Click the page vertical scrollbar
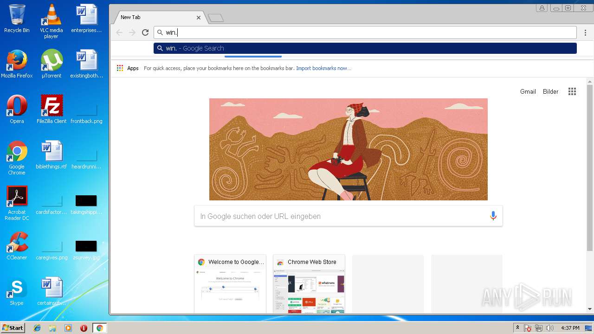Image resolution: width=594 pixels, height=334 pixels. (x=590, y=168)
